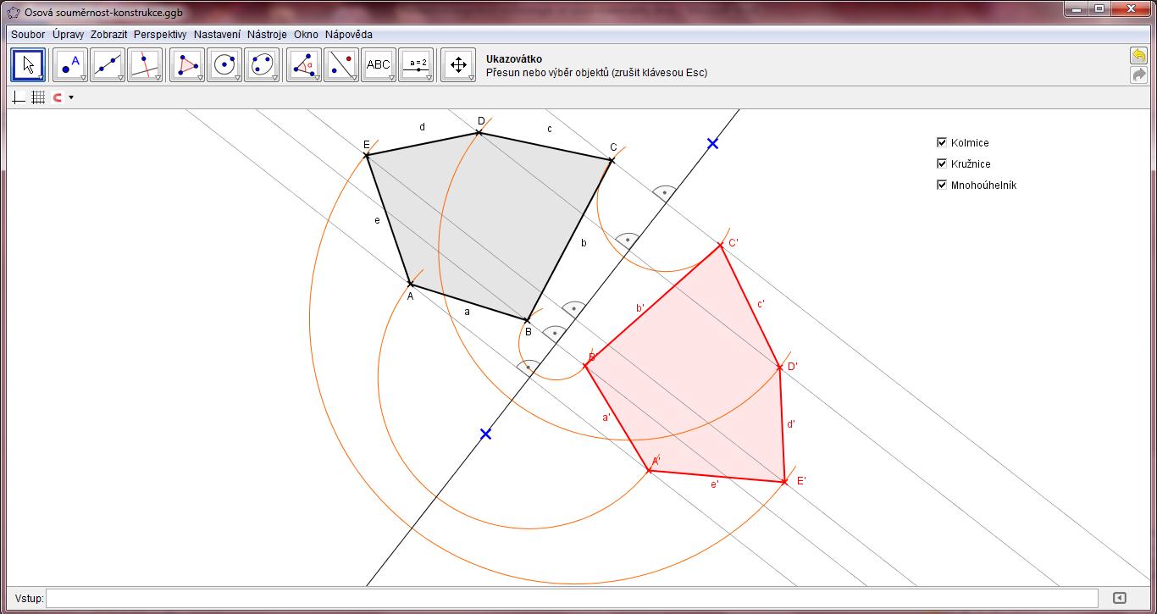The height and width of the screenshot is (614, 1157).
Task: Select vertex C' of the red polygon
Action: (x=721, y=246)
